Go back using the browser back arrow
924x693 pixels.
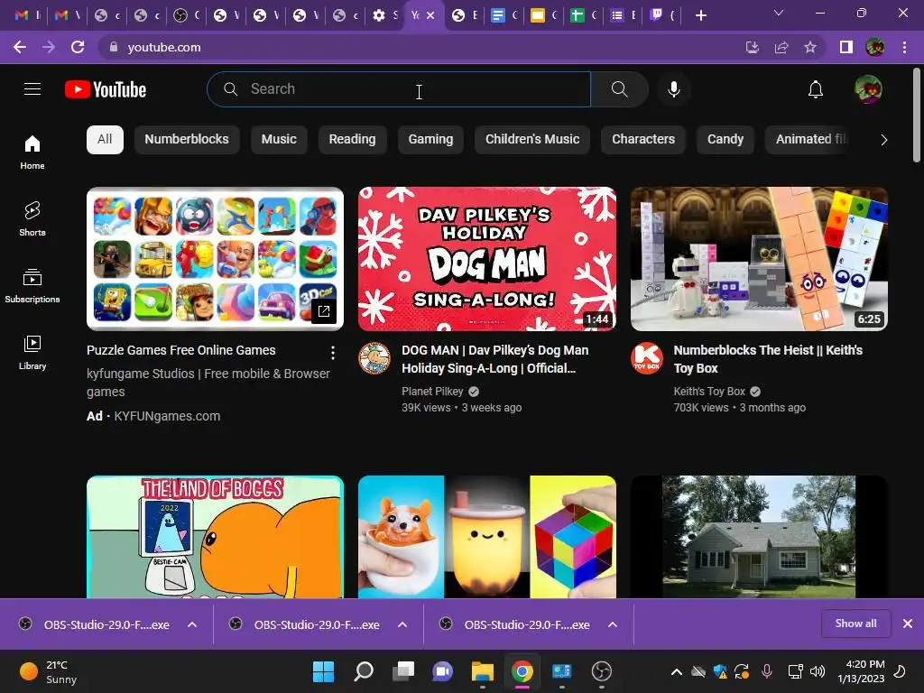click(20, 47)
